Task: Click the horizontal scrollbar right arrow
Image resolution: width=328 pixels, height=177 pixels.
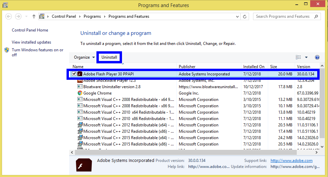Action: pyautogui.click(x=317, y=153)
